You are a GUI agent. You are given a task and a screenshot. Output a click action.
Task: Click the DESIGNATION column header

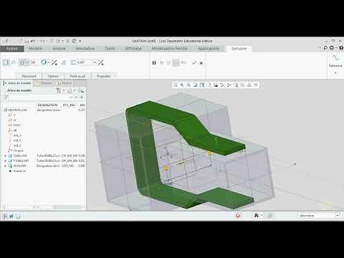[47, 105]
